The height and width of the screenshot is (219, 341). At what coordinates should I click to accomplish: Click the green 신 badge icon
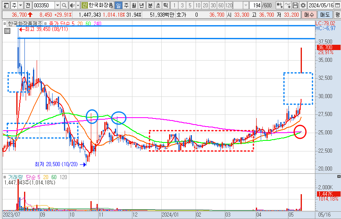pyautogui.click(x=84, y=5)
